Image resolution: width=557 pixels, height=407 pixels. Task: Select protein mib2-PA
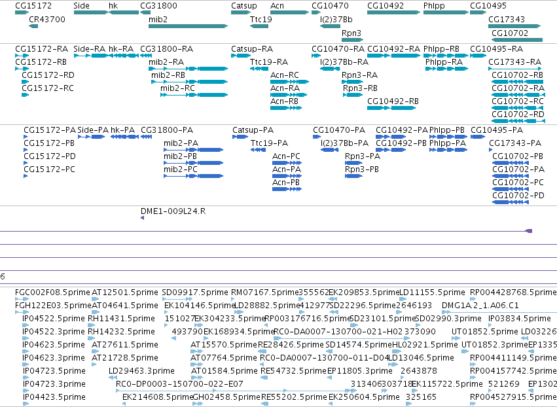click(x=181, y=143)
